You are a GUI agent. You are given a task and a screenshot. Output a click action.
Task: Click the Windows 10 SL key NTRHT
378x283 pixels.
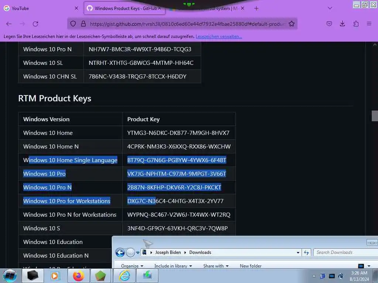[141, 63]
